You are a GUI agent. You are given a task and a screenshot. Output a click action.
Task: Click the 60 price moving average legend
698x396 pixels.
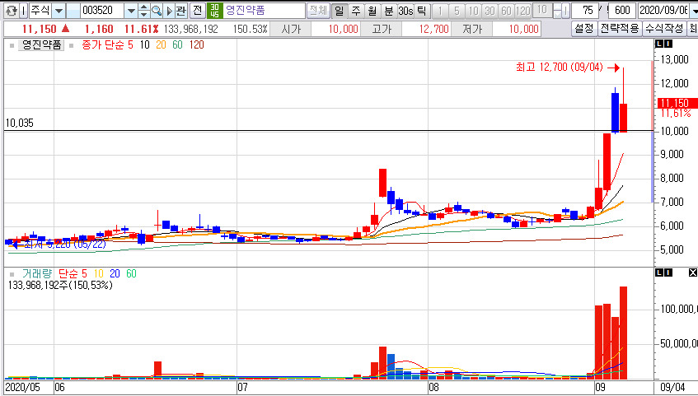(x=177, y=45)
